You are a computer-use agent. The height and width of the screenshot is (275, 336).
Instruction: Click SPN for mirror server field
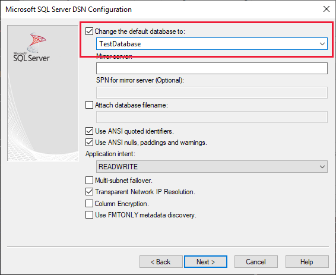[212, 93]
